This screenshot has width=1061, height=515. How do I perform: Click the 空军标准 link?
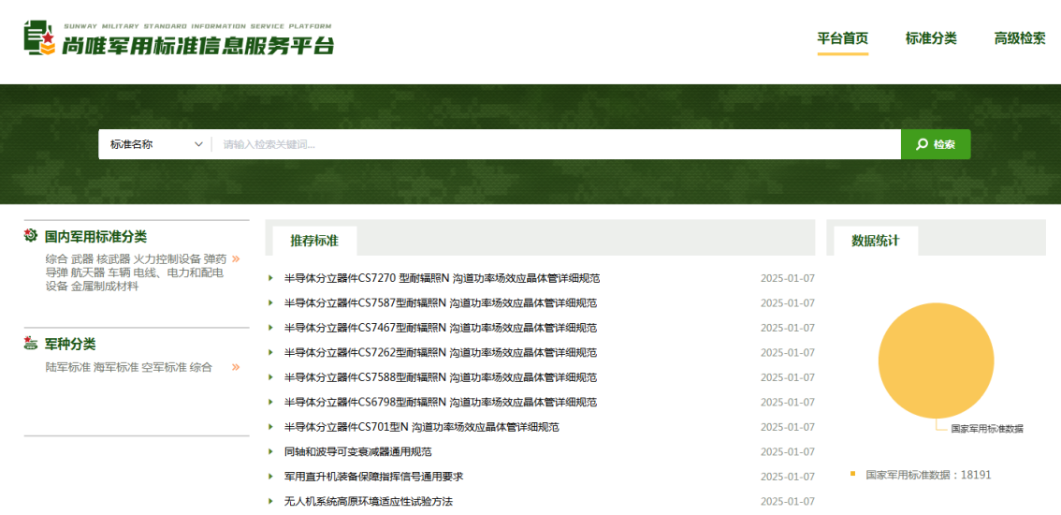click(x=164, y=367)
